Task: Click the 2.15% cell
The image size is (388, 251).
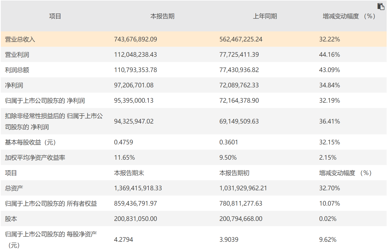Action: 328,158
